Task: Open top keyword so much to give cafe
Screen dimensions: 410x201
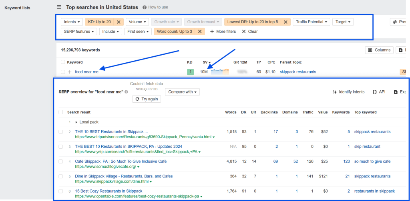Action: coord(372,161)
